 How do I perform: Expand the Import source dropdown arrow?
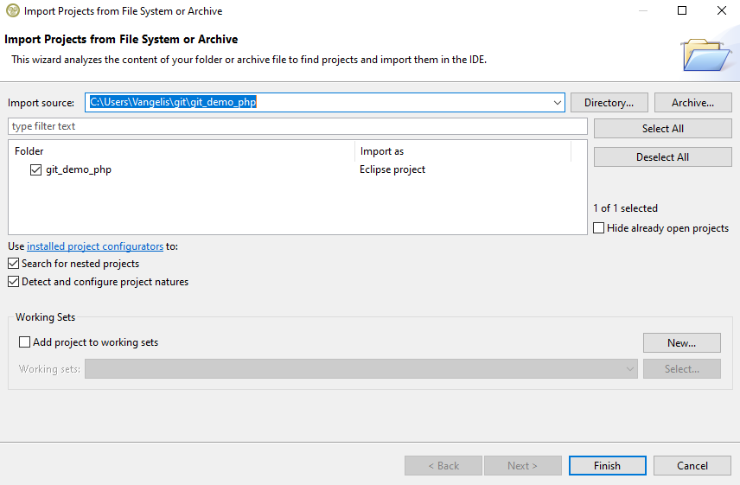pos(557,103)
